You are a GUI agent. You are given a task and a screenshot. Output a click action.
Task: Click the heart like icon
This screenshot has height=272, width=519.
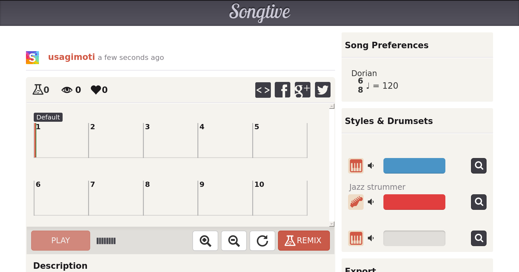coord(96,90)
